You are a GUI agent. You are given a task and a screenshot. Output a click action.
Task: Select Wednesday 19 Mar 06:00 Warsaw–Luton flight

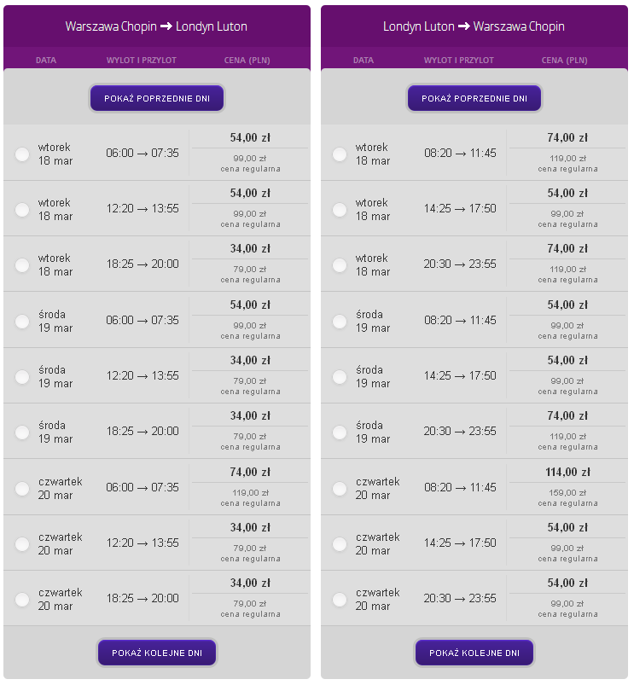(22, 322)
